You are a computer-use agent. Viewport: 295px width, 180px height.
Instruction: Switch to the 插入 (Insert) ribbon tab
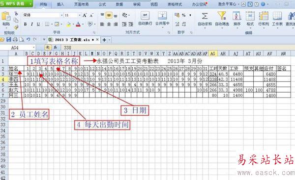coord(60,4)
